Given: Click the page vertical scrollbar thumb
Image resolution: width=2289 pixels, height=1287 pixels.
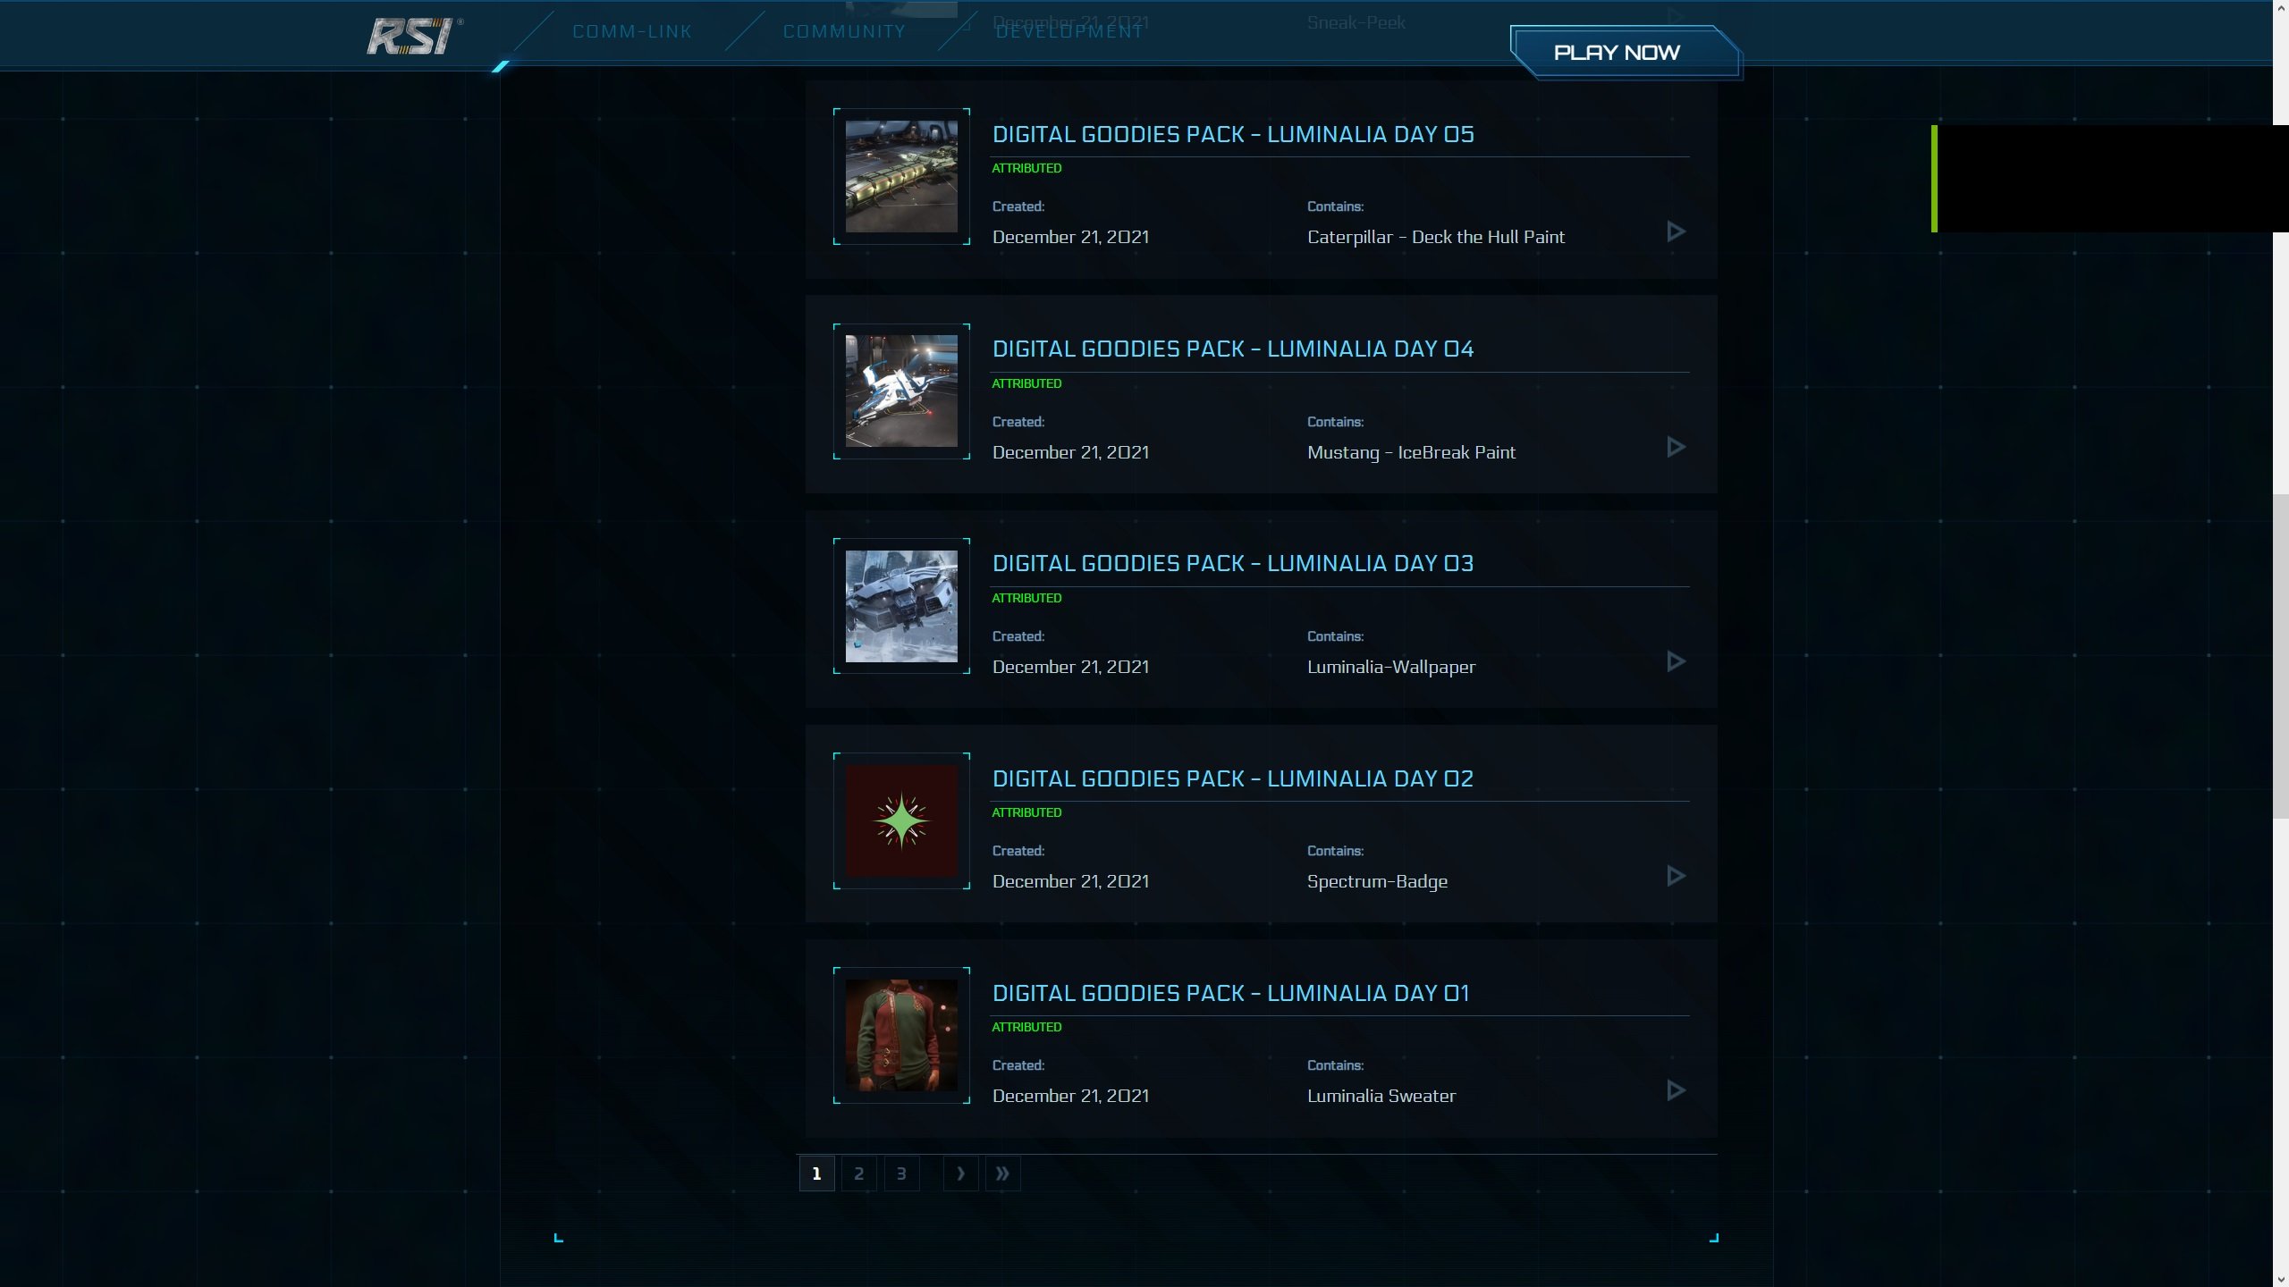Looking at the screenshot, I should [x=2280, y=657].
